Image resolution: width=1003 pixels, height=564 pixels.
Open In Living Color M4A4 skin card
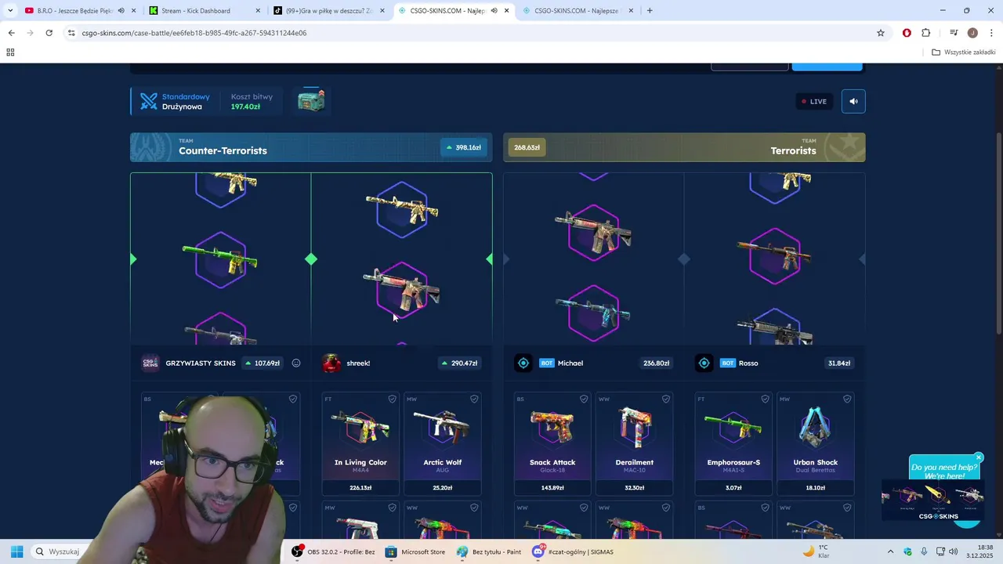(x=360, y=444)
